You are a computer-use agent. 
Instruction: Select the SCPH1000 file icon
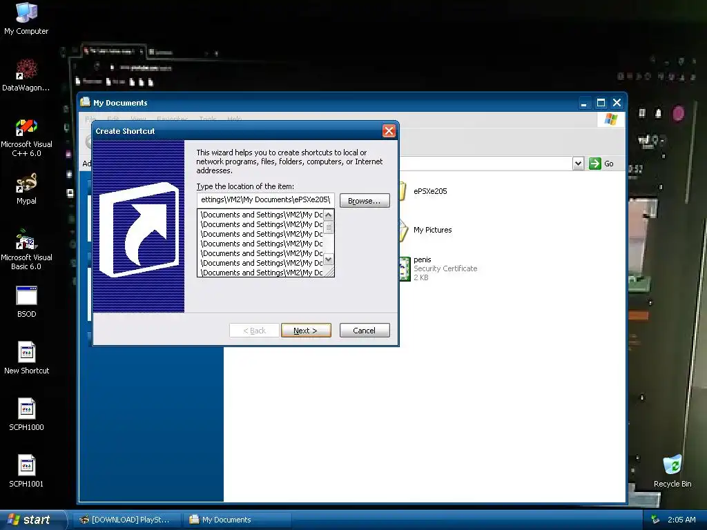pyautogui.click(x=26, y=415)
